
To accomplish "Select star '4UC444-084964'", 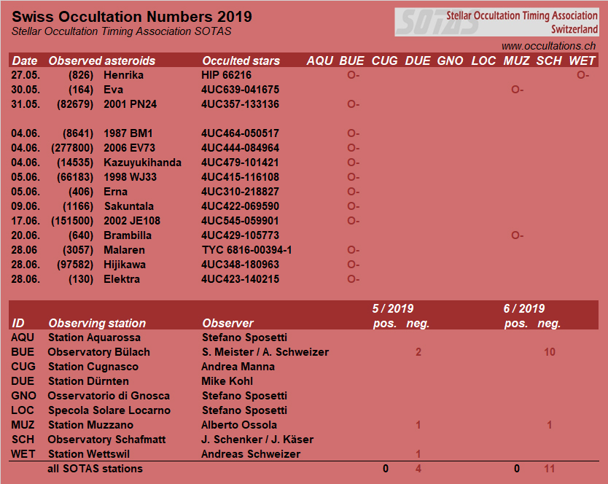I will [240, 148].
